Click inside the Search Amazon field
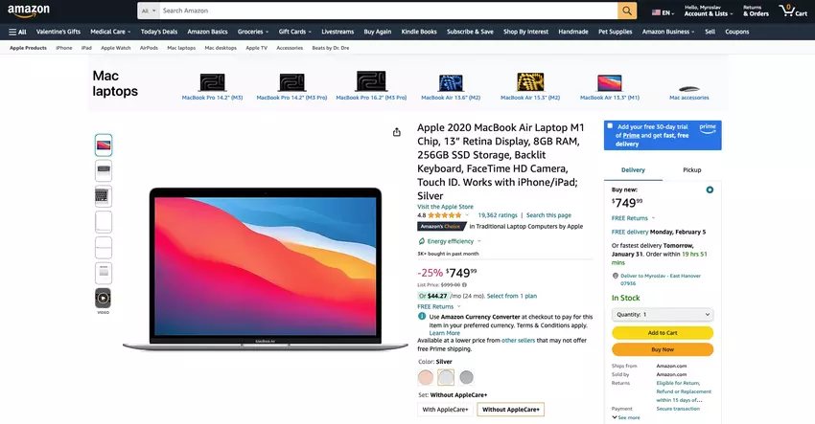 [384, 11]
